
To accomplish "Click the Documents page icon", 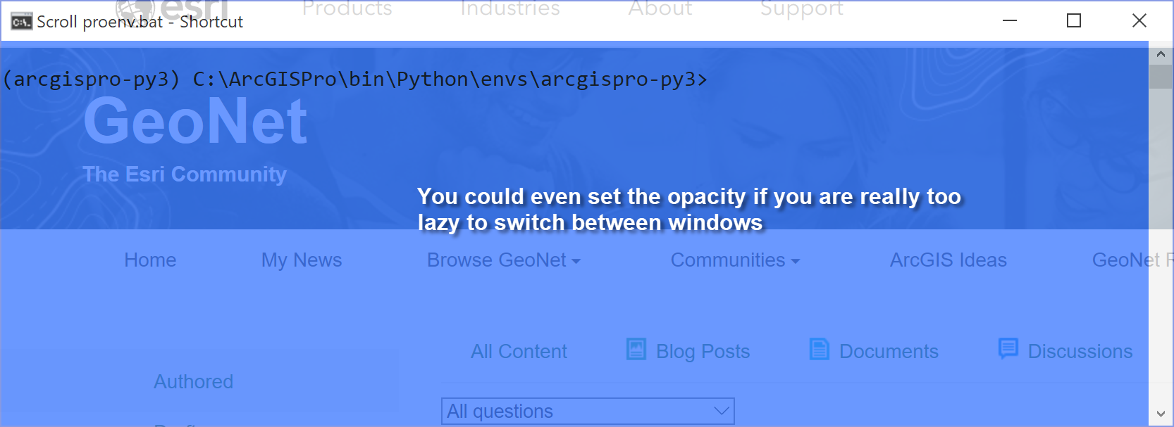I will coord(820,349).
